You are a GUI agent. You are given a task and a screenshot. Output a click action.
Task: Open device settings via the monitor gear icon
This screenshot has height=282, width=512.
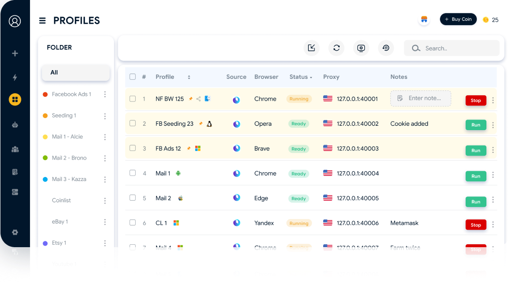tap(361, 48)
